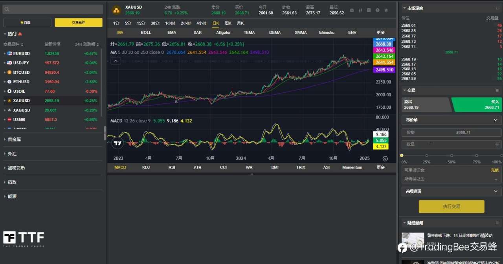Click the info icon in chart header
The height and width of the screenshot is (264, 503).
click(x=378, y=10)
